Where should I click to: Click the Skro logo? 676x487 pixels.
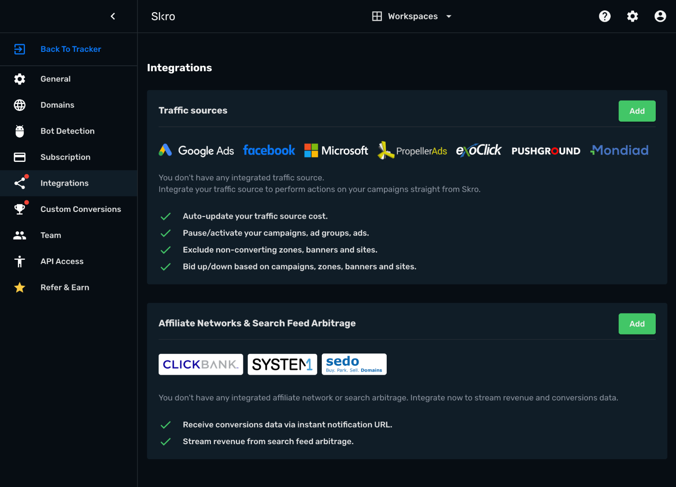coord(163,17)
